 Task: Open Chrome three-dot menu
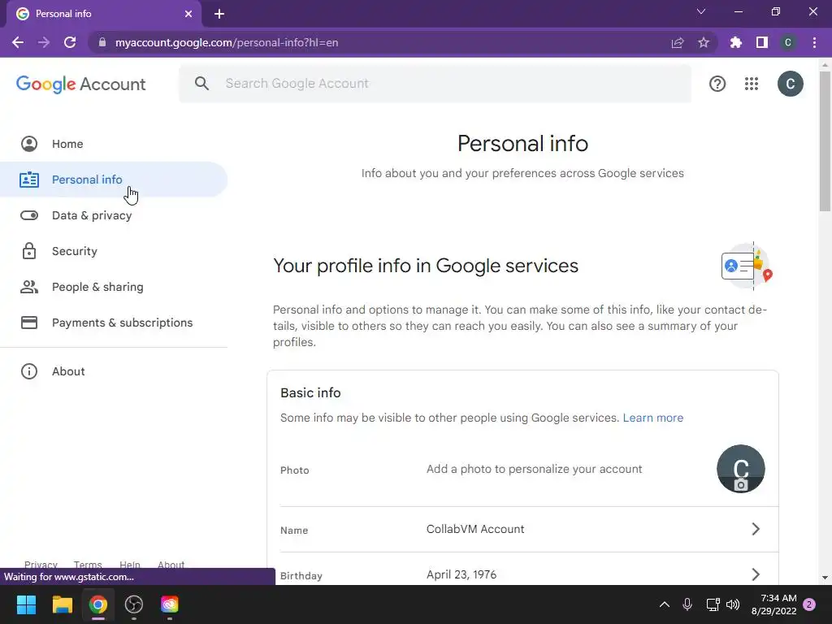tap(814, 42)
